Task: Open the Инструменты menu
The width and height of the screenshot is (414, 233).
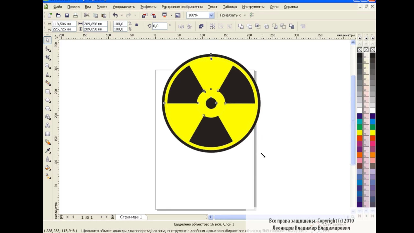Action: coord(253,6)
